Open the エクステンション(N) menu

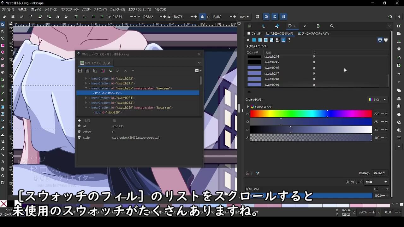coord(140,9)
